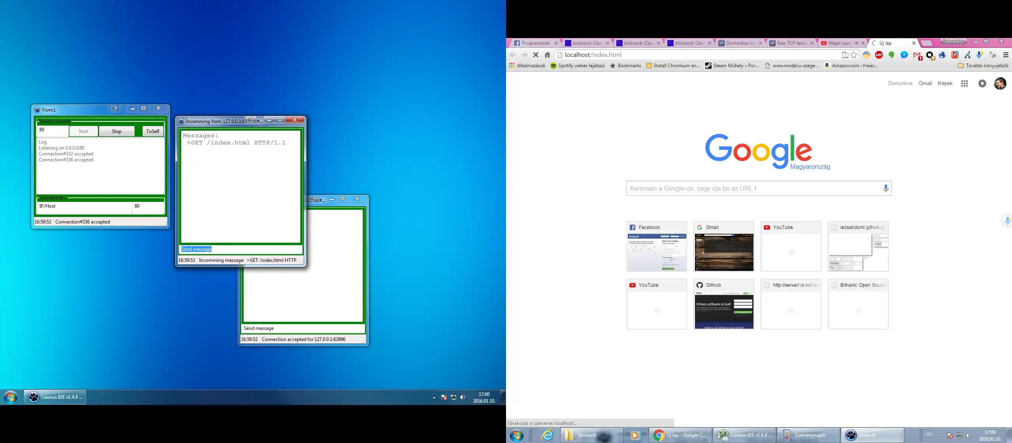Open the GitHub shortcut thumbnail
The height and width of the screenshot is (443, 1012).
point(723,303)
